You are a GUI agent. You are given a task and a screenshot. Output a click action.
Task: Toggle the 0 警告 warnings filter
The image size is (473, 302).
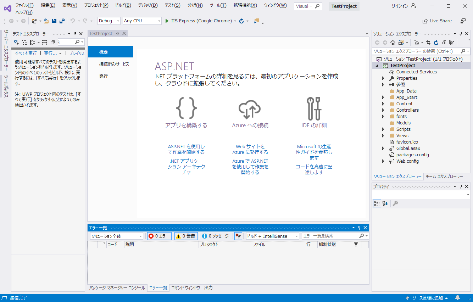point(186,236)
